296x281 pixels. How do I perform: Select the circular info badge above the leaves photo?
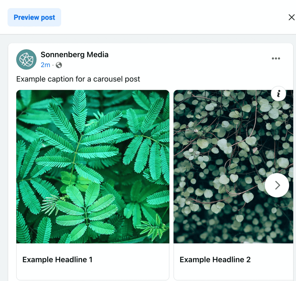coord(278,94)
